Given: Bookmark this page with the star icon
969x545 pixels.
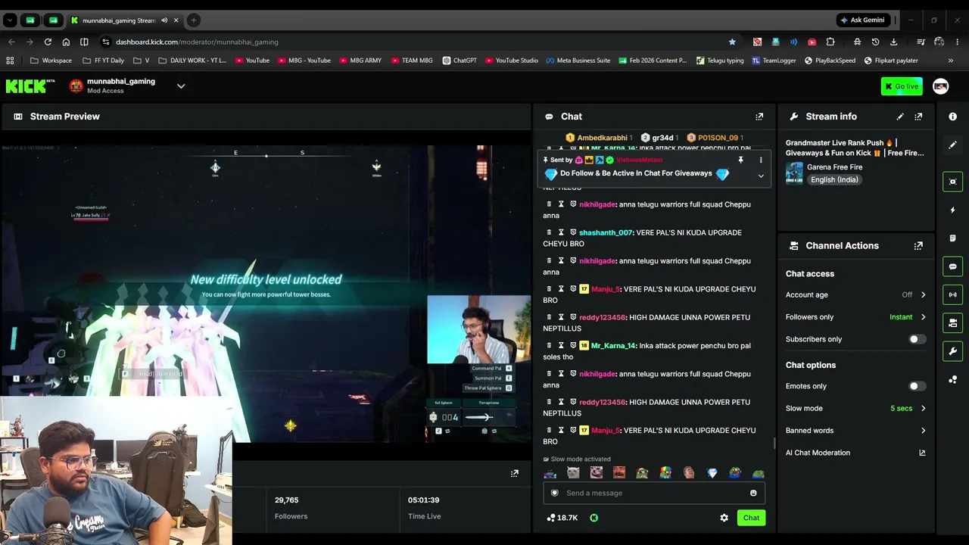Looking at the screenshot, I should (732, 42).
